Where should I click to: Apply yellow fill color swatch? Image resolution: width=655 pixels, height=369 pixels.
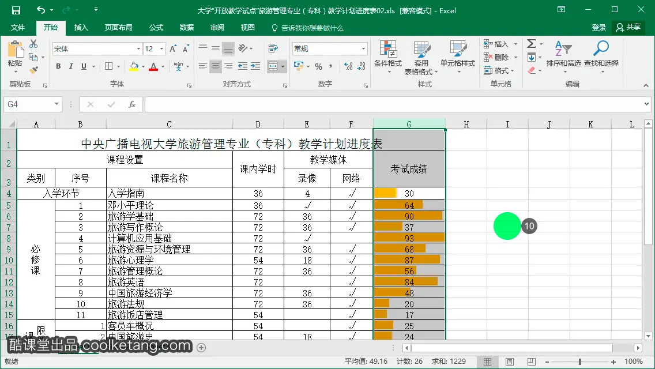pos(134,66)
